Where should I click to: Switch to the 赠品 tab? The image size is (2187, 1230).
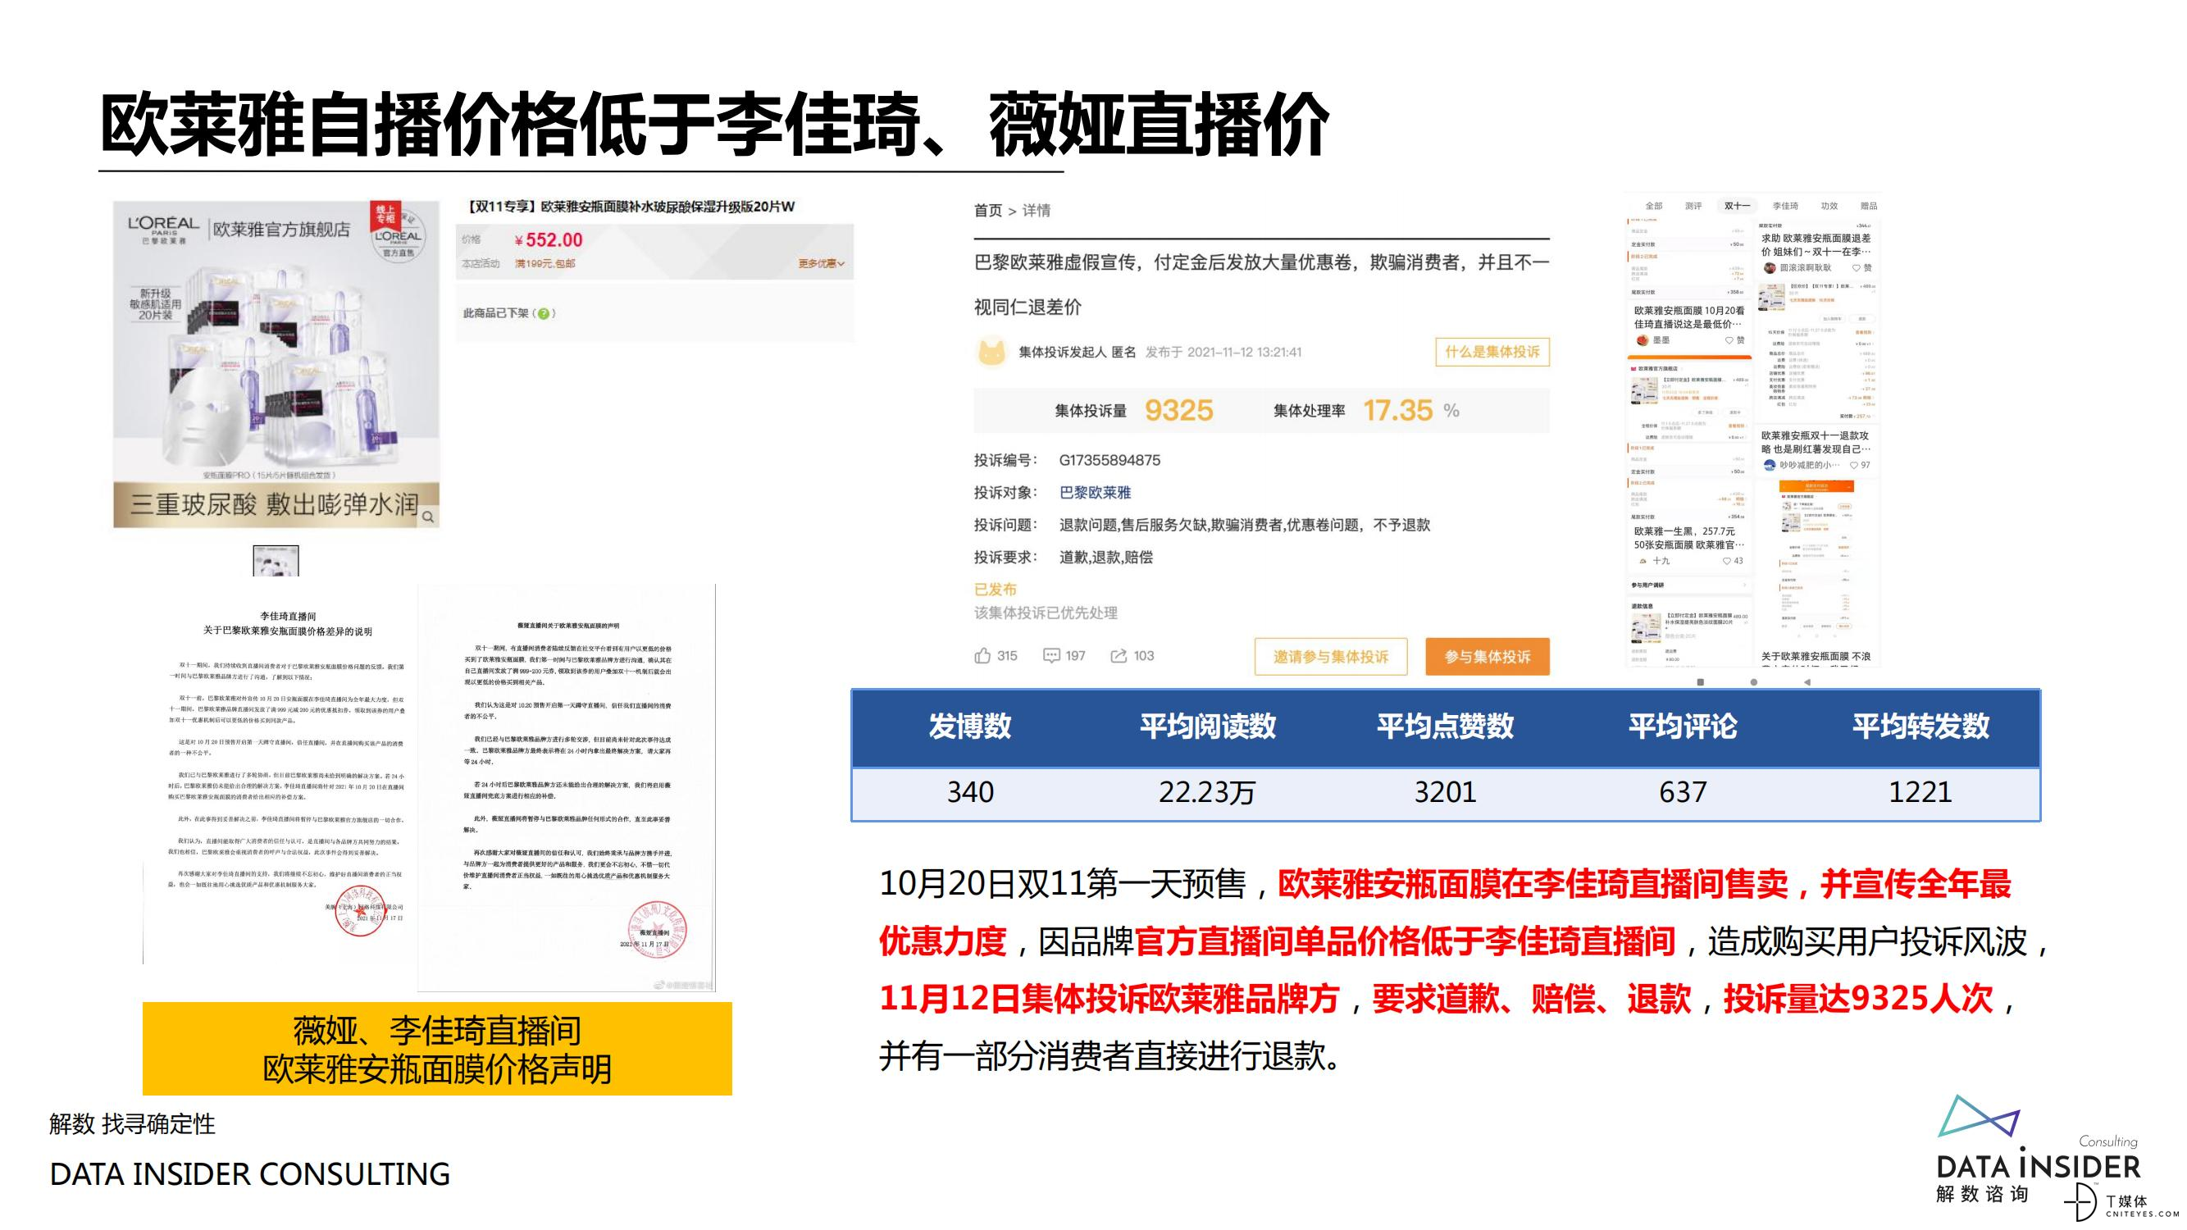[1869, 206]
